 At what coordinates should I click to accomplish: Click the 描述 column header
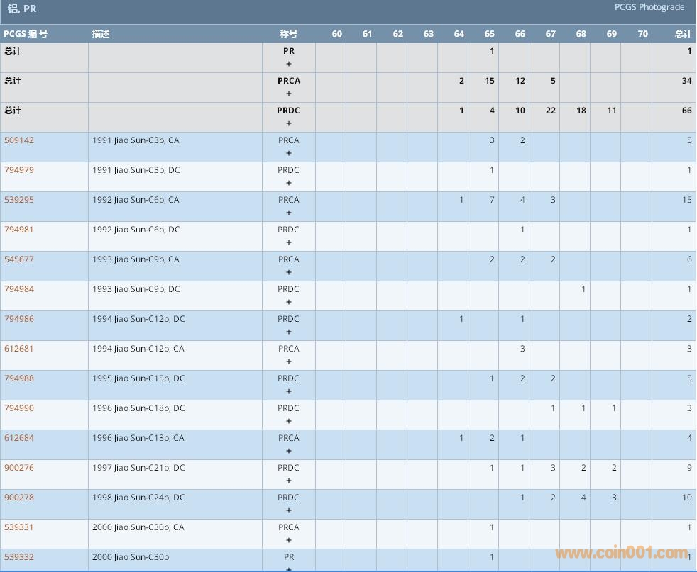(101, 34)
